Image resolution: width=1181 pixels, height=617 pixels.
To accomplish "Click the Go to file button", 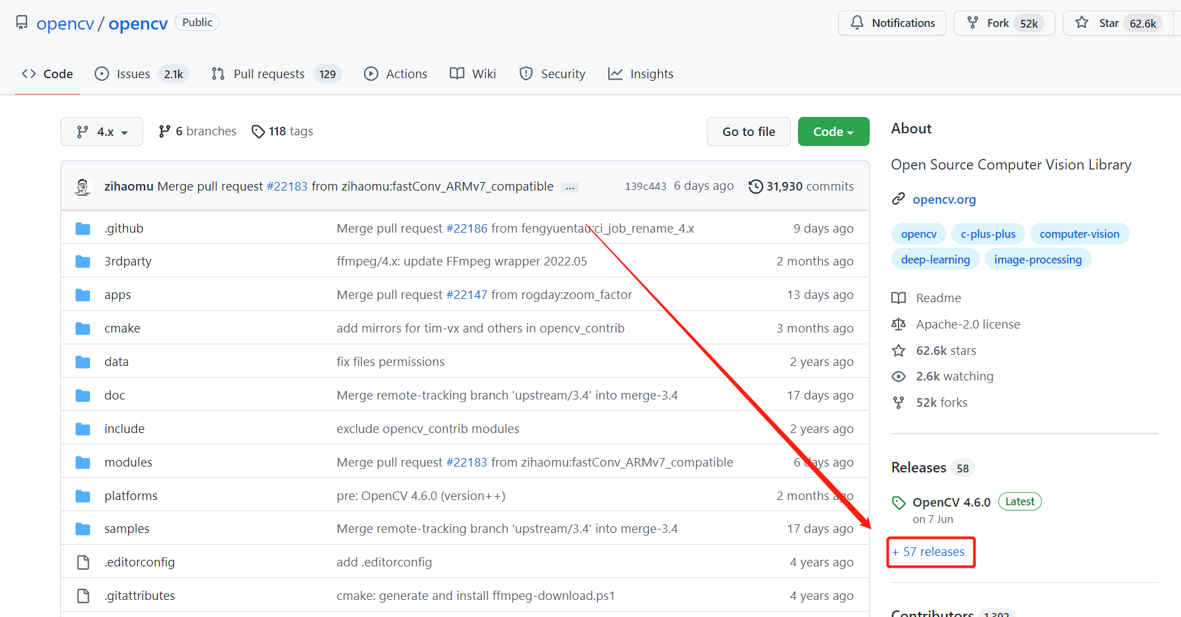I will point(749,131).
